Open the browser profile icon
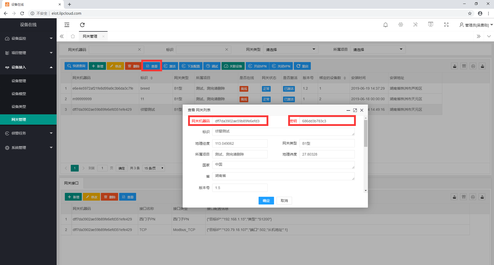This screenshot has height=265, width=494. click(480, 13)
